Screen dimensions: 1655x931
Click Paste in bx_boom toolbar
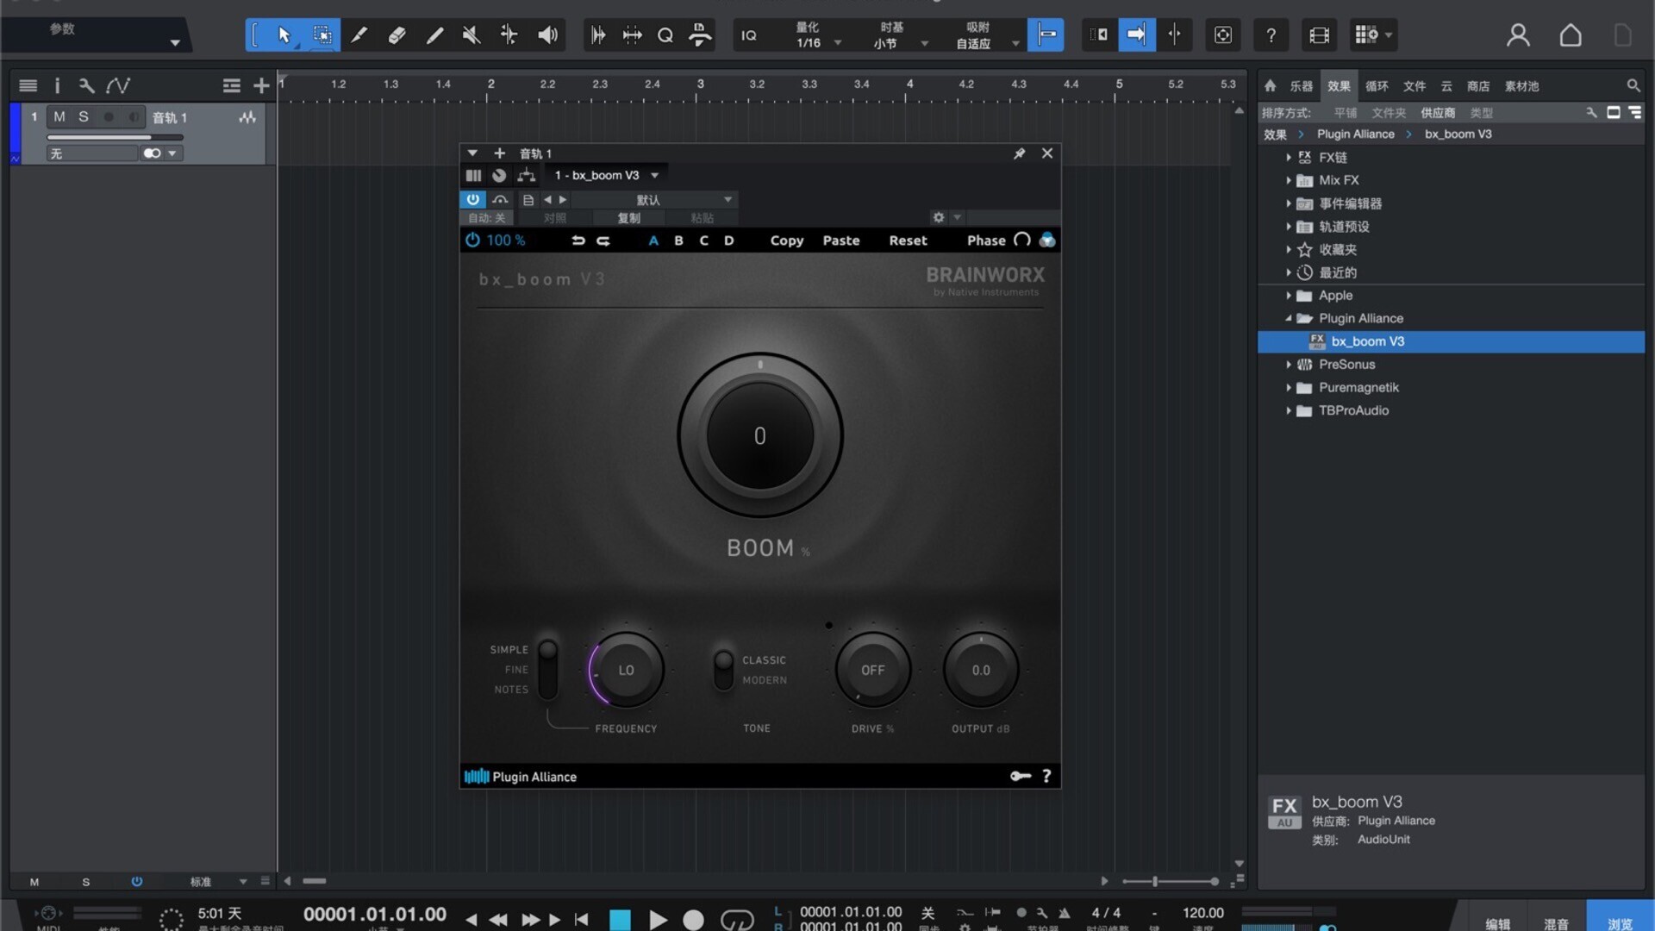pyautogui.click(x=840, y=241)
